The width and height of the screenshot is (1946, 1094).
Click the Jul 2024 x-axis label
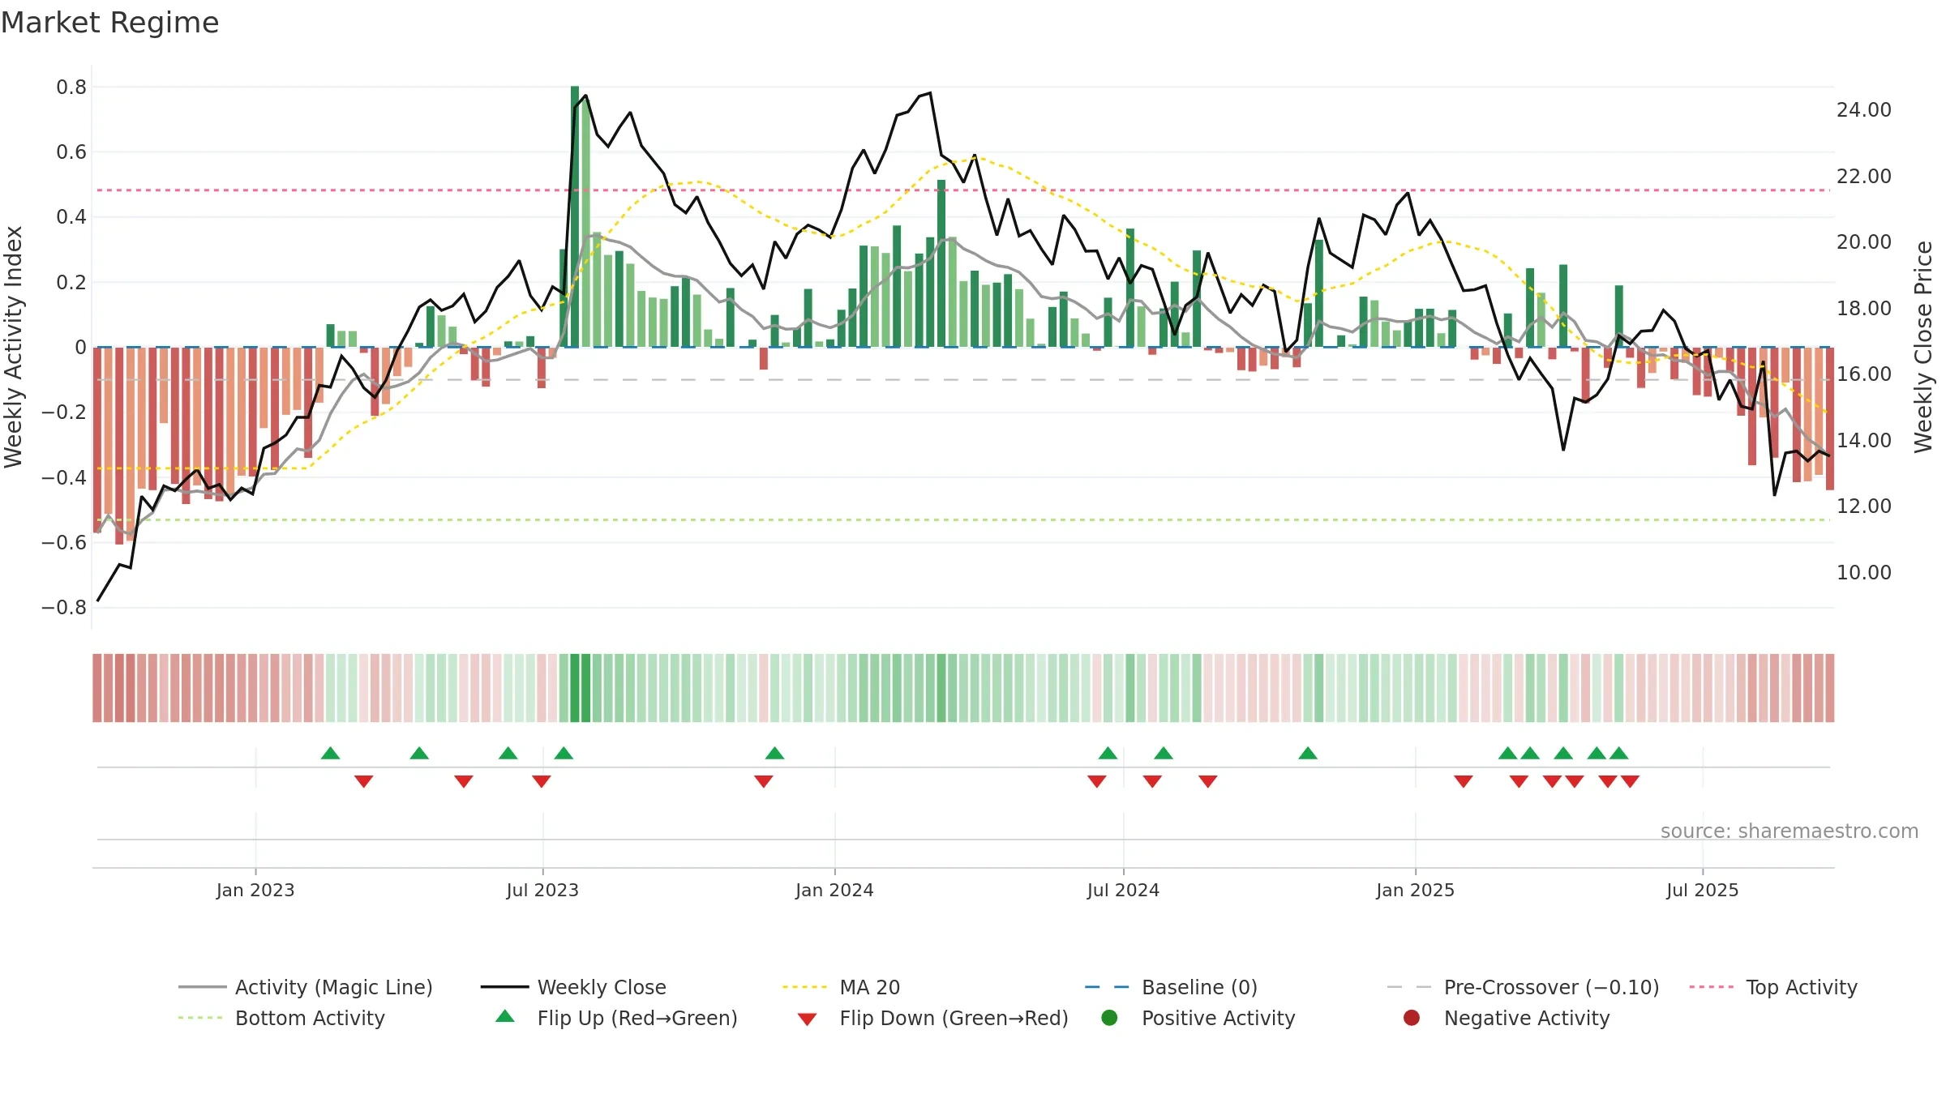click(1123, 890)
